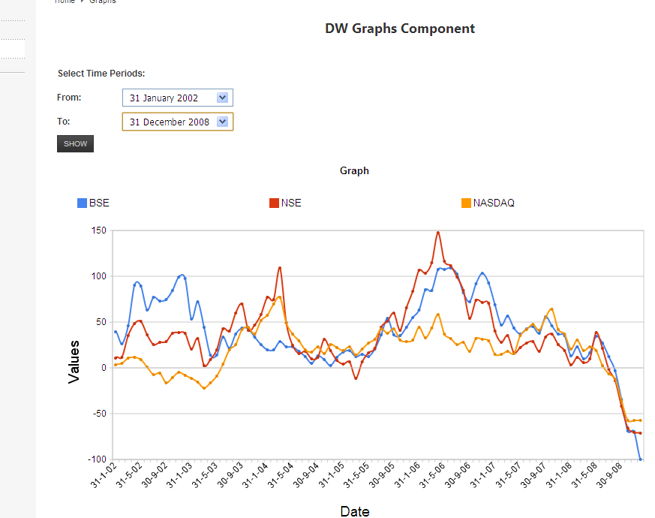The width and height of the screenshot is (655, 518).
Task: Click the NASDAQ legend label
Action: pos(494,203)
